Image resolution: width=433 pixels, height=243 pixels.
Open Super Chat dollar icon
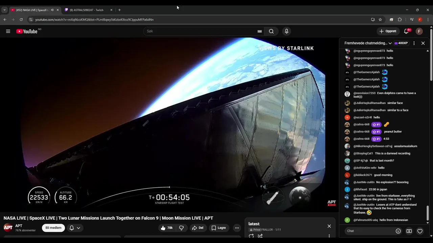(409, 231)
